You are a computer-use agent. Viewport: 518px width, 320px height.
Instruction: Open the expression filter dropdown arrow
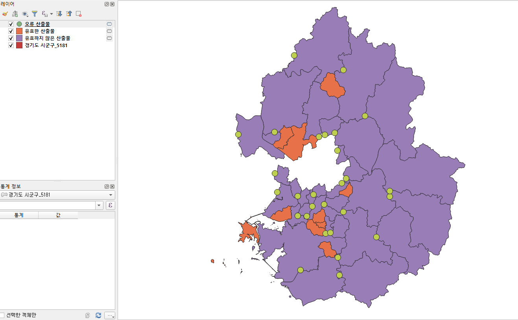pyautogui.click(x=52, y=14)
